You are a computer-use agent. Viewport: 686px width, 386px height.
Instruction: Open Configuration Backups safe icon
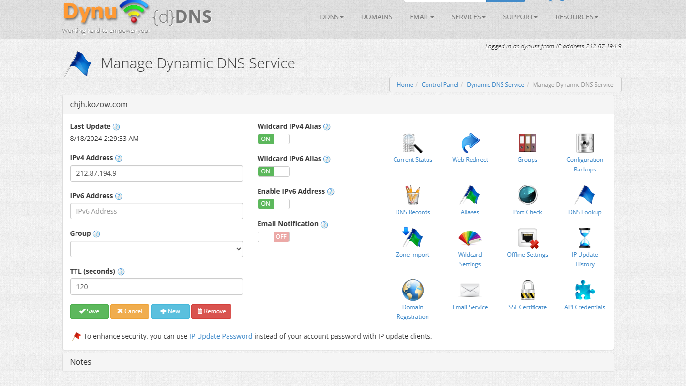point(584,143)
